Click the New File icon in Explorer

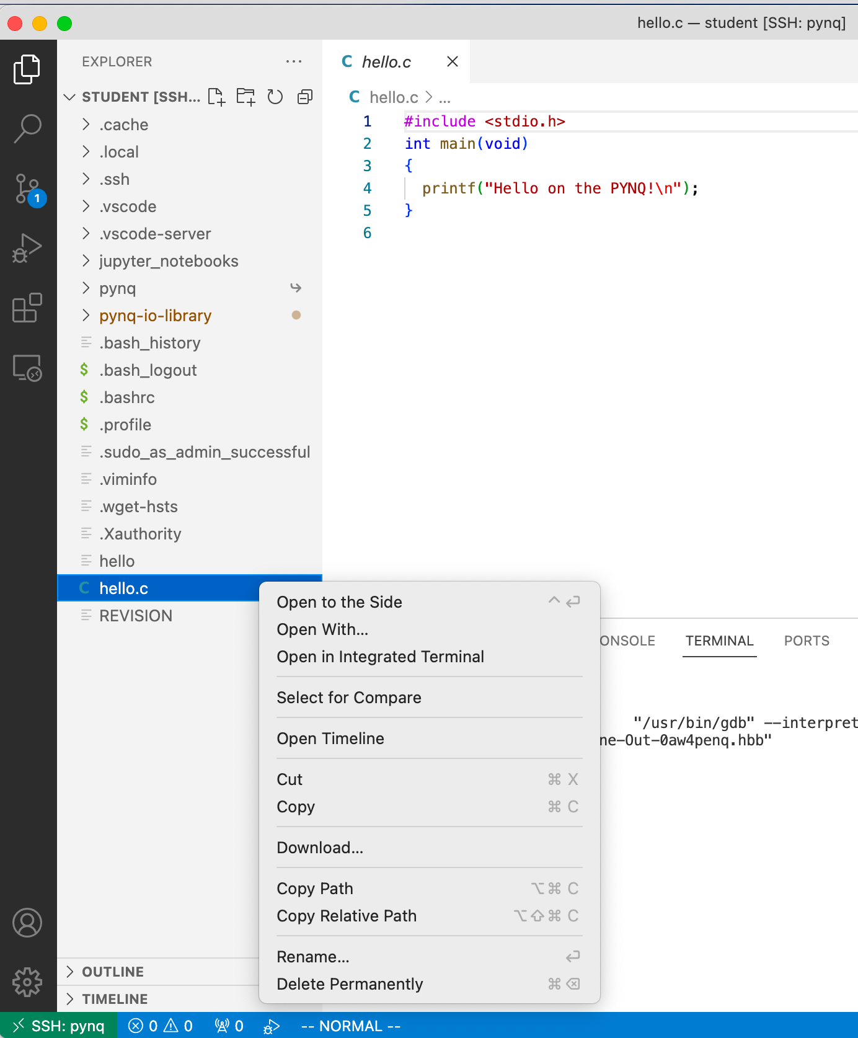tap(216, 97)
